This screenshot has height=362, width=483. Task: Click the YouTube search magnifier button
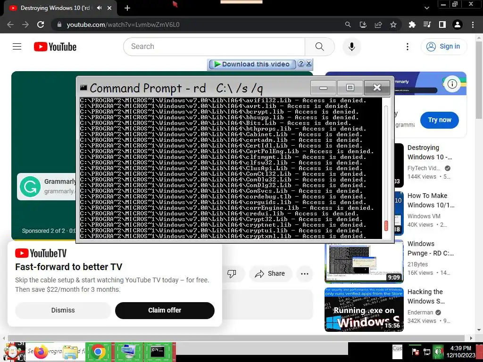click(320, 47)
